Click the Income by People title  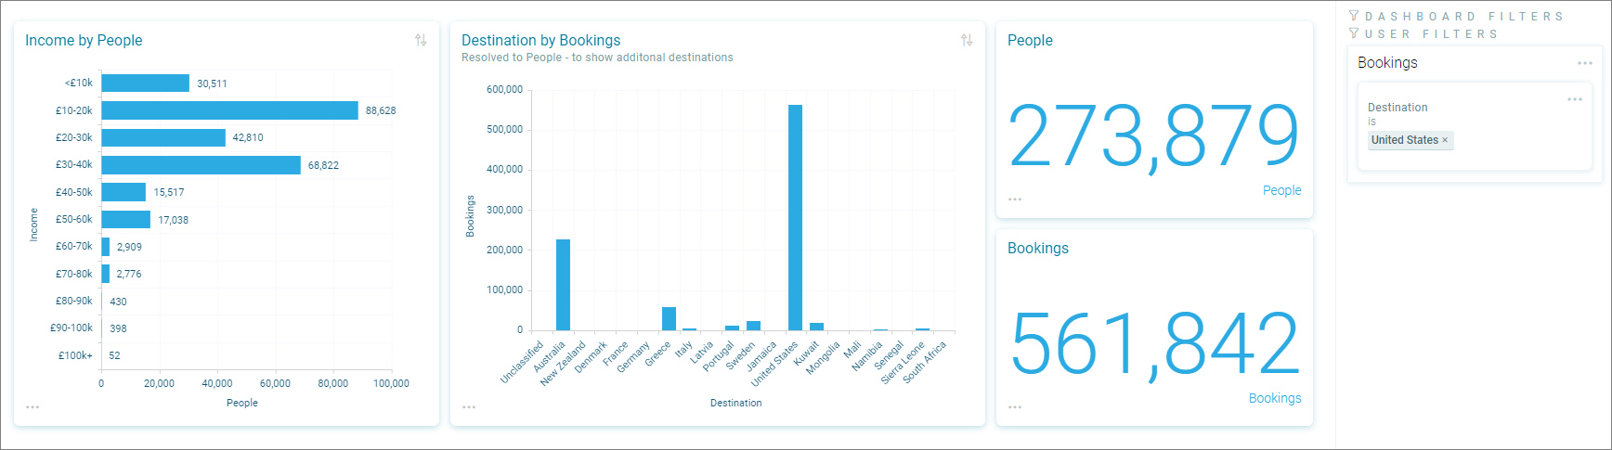pos(84,40)
